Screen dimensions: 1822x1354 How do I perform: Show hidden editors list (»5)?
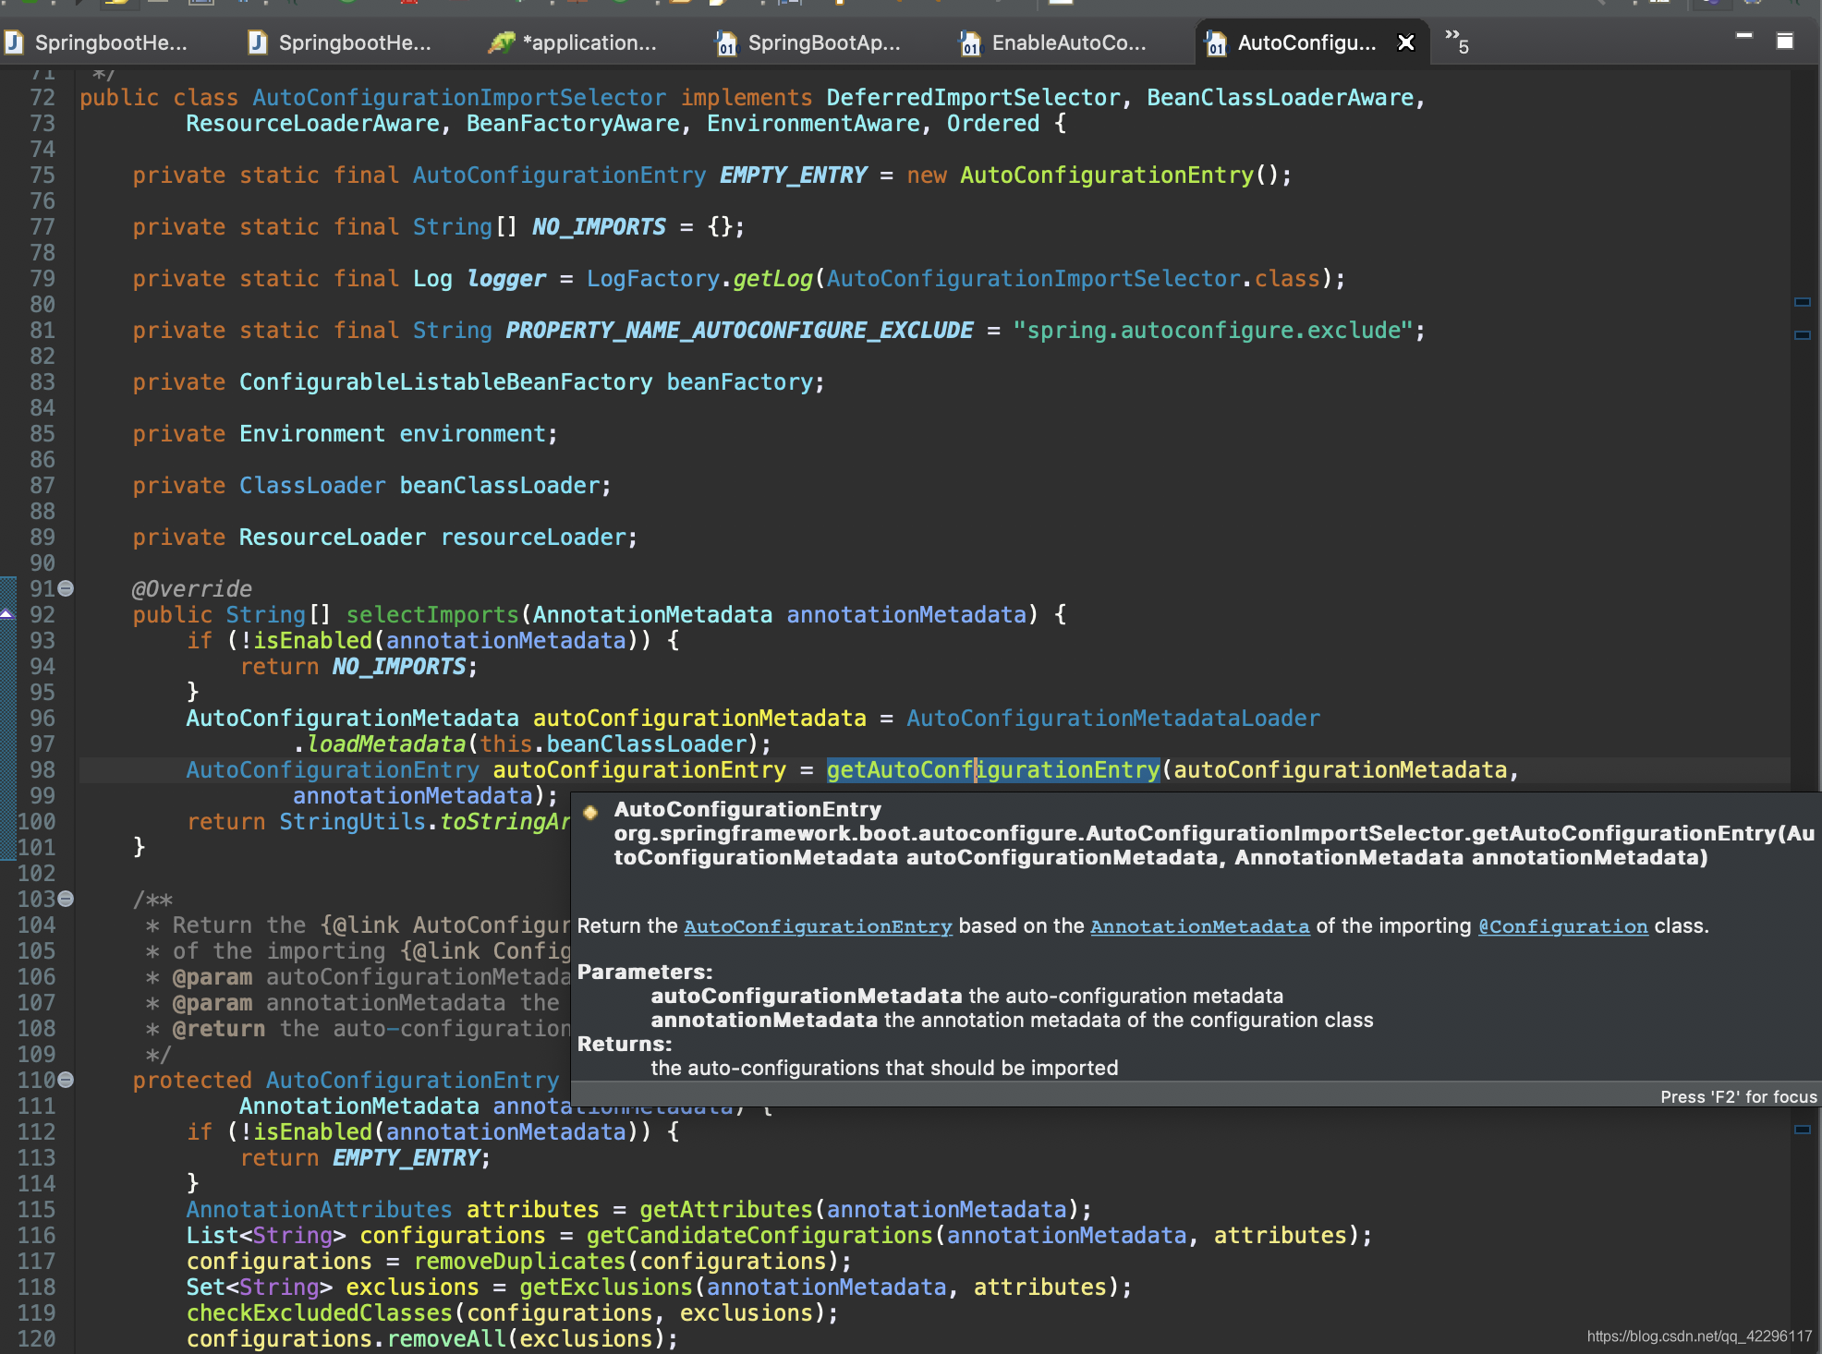1457,41
